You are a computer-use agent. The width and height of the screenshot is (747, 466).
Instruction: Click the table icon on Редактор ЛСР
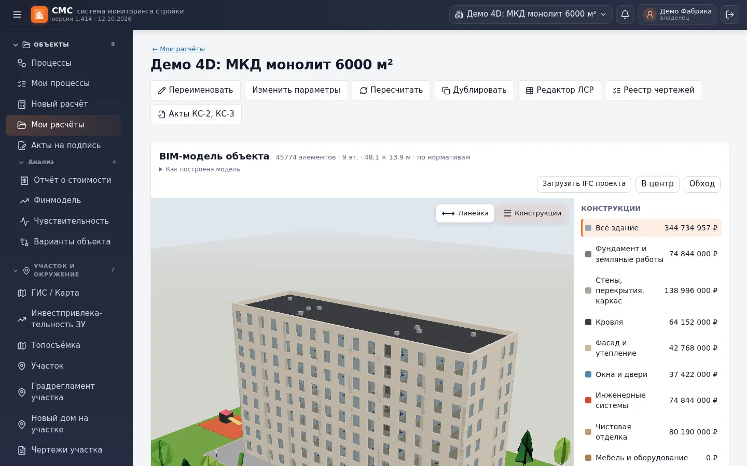(530, 91)
